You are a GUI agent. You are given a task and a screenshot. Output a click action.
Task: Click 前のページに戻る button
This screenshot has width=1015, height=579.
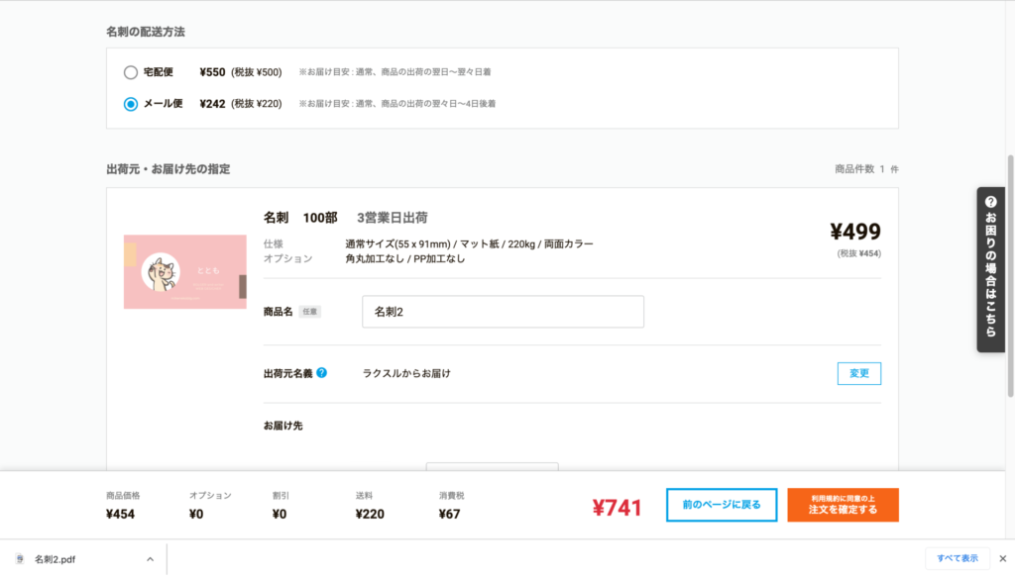coord(722,505)
